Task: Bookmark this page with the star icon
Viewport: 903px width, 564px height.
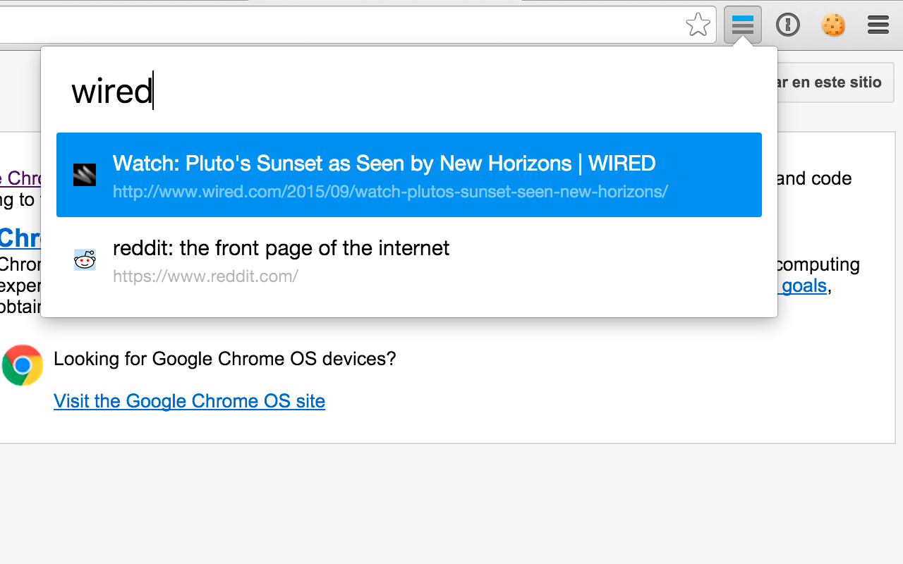Action: (698, 25)
